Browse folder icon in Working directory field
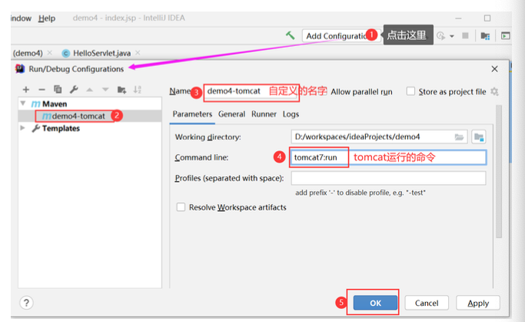Viewport: 525px width, 322px height. tap(459, 137)
